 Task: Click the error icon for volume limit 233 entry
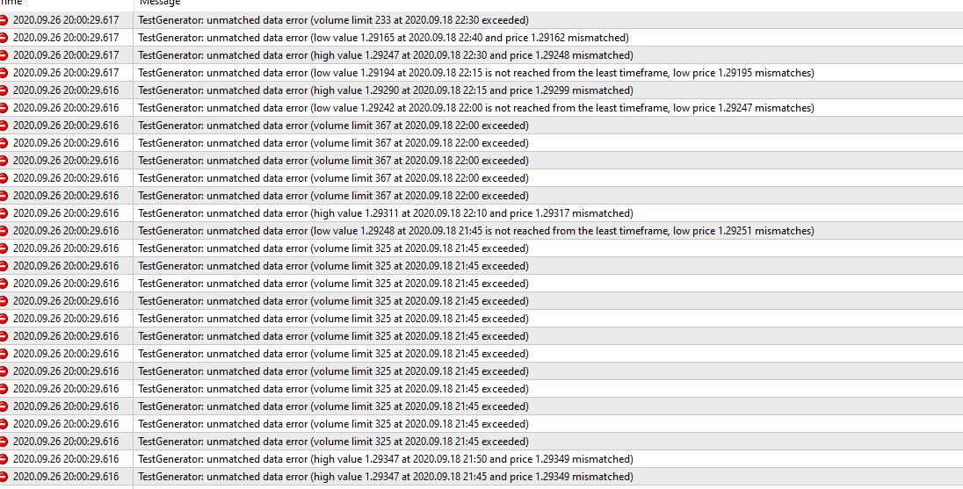coord(4,20)
